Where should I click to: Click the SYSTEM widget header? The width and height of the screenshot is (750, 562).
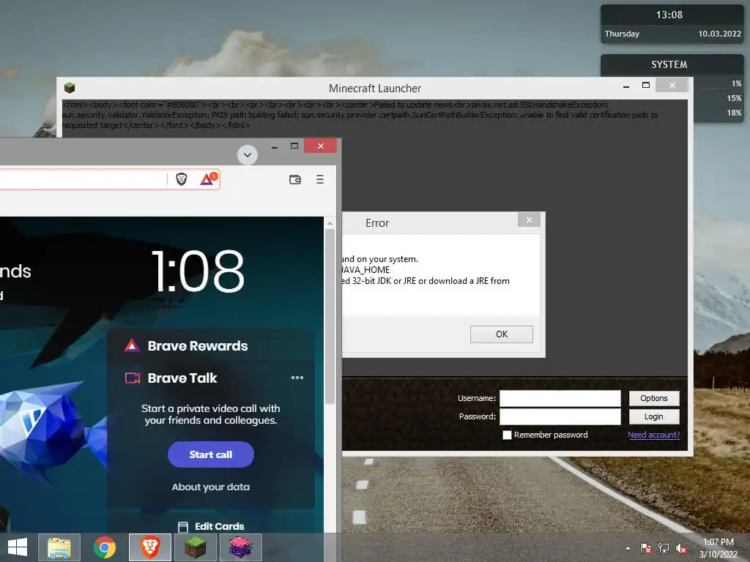click(x=669, y=64)
